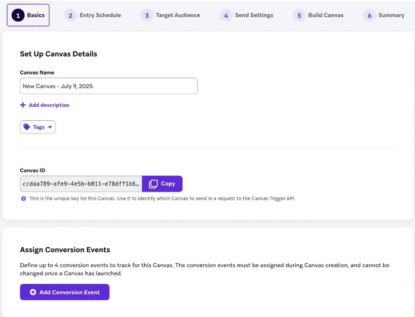Click the Add Conversion Event button
The width and height of the screenshot is (415, 317).
(x=65, y=292)
